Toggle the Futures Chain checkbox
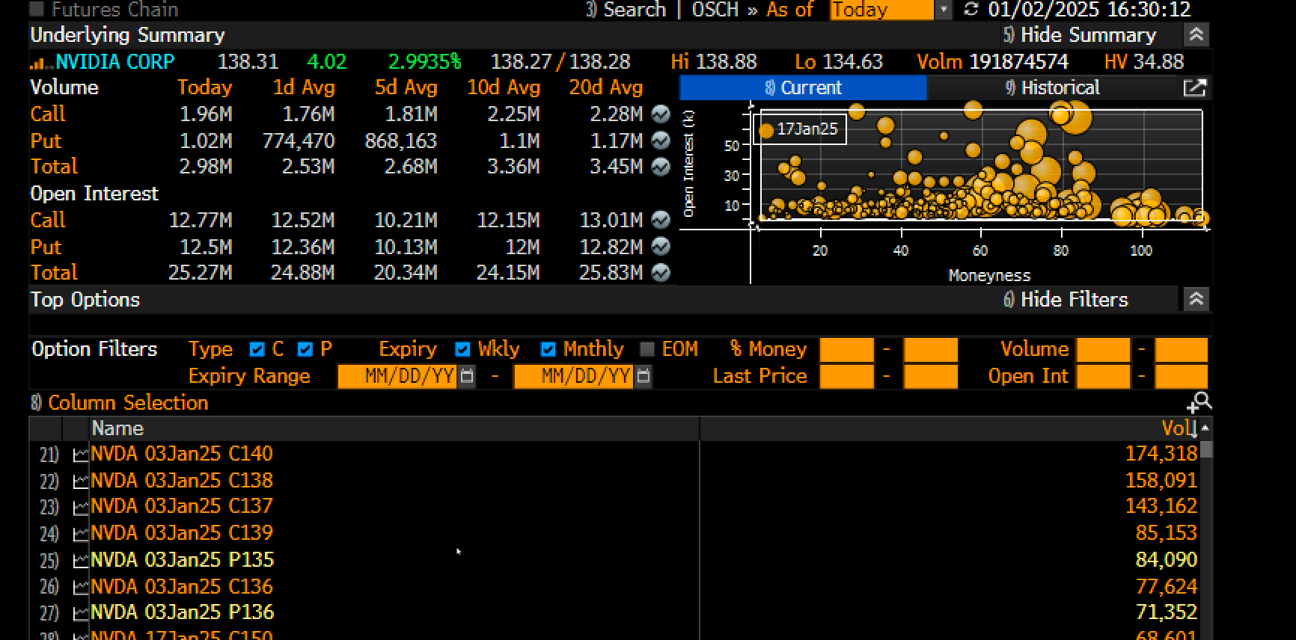Screen dimensions: 1296x640 [37, 9]
